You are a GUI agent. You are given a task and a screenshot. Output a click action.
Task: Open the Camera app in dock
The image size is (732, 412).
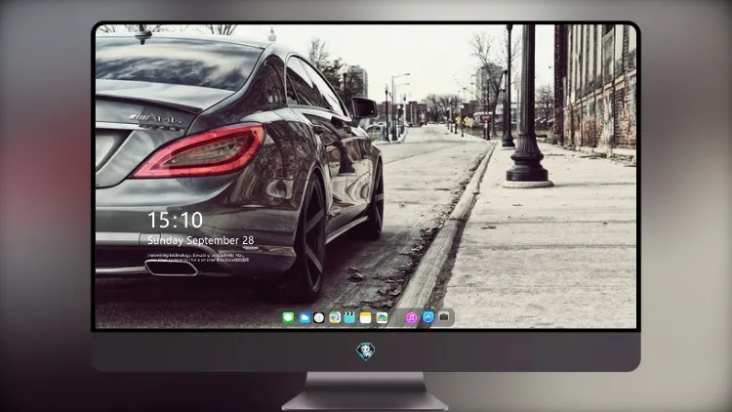444,317
